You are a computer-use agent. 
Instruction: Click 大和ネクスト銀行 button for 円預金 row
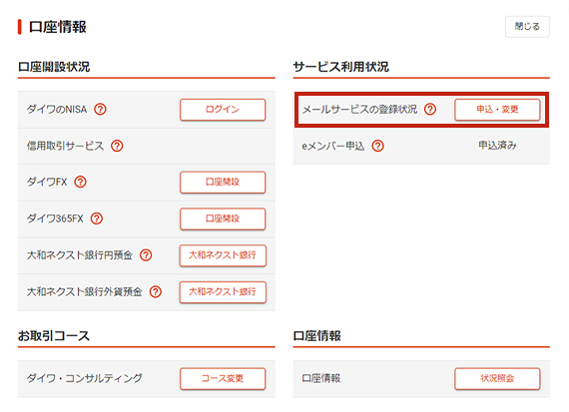click(223, 255)
